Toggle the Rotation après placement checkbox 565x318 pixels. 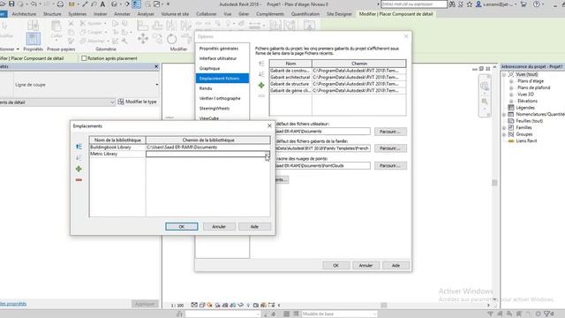[x=84, y=58]
